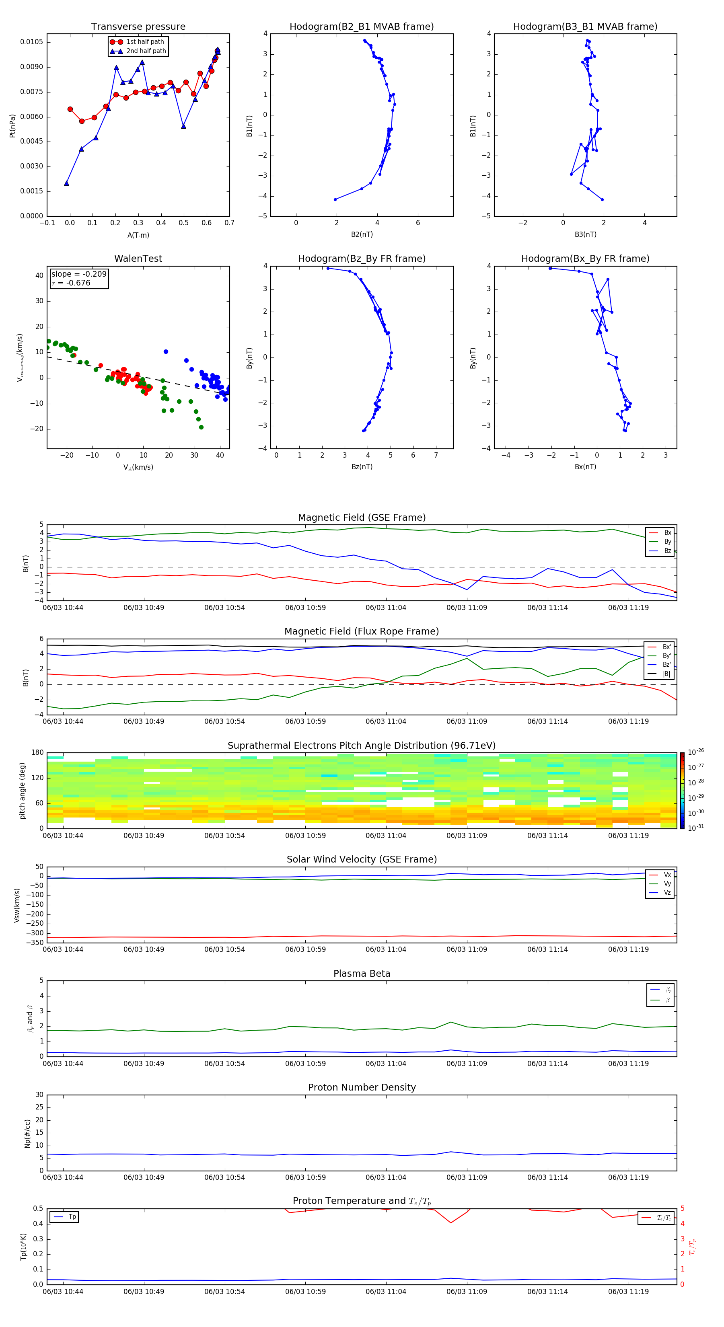Click the By' entry in Flux Rope legend

click(660, 656)
